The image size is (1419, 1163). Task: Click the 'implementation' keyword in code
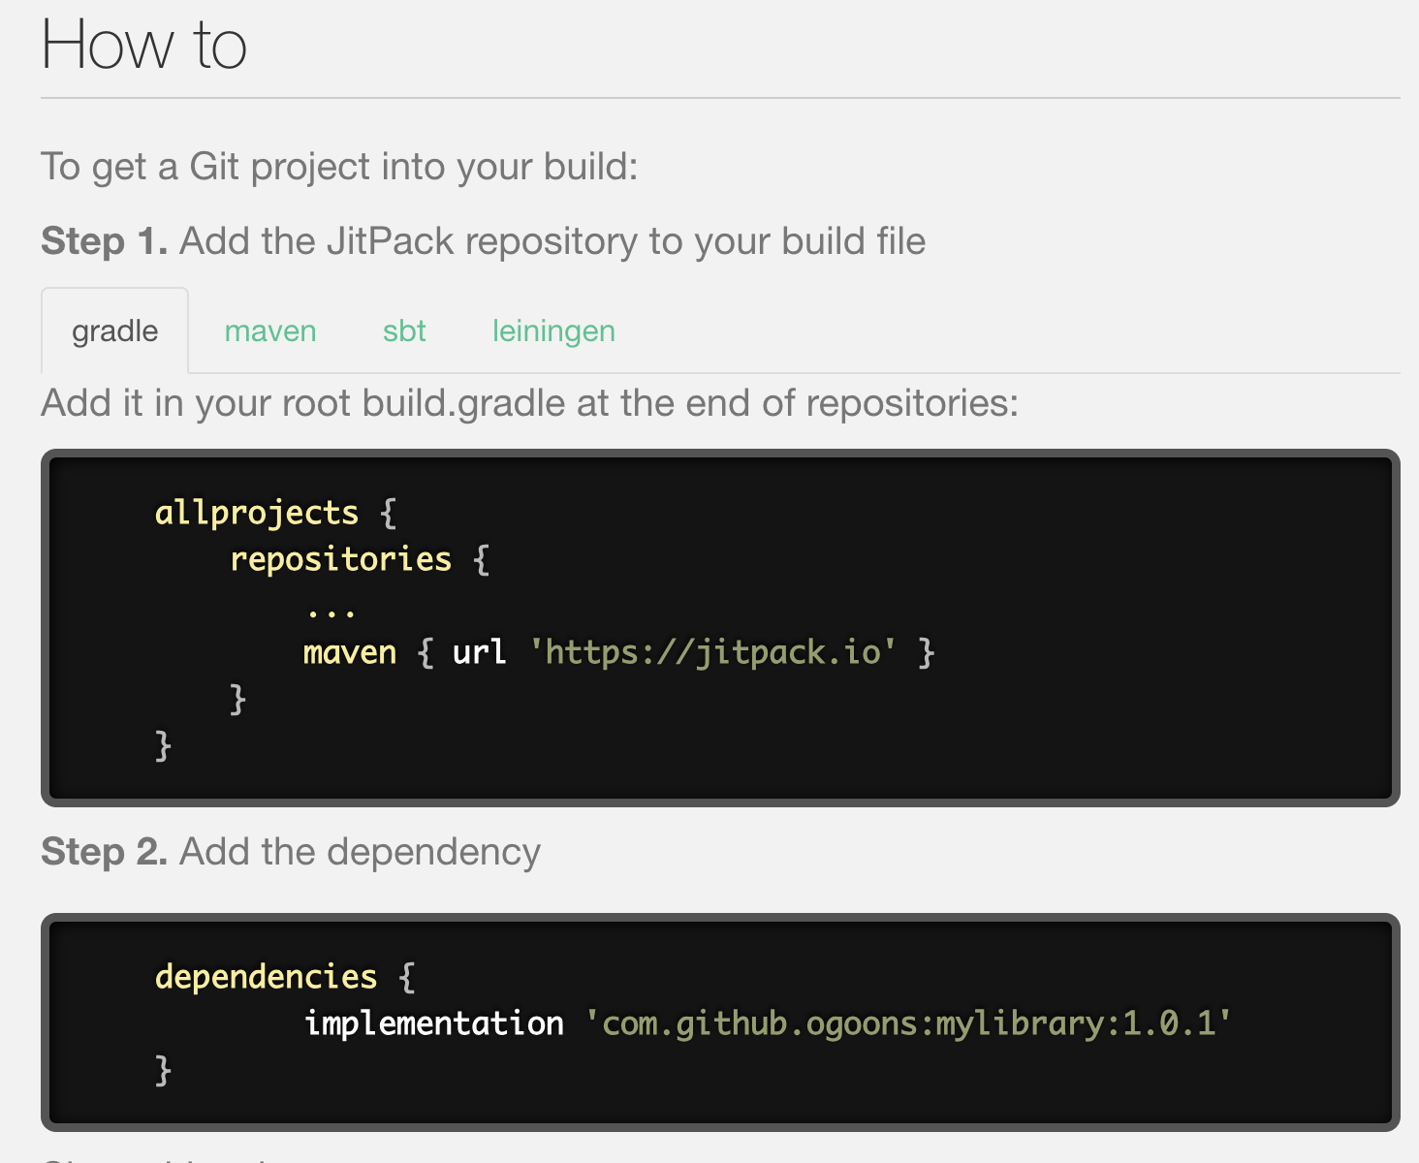point(434,1023)
